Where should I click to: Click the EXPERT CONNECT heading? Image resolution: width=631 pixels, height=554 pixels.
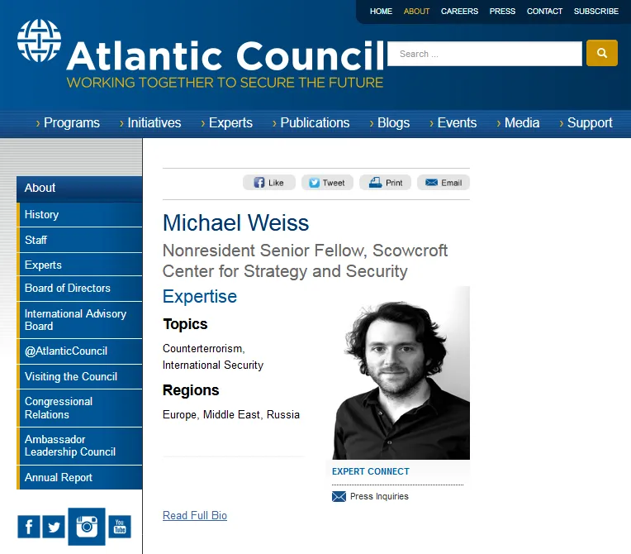[x=371, y=471]
